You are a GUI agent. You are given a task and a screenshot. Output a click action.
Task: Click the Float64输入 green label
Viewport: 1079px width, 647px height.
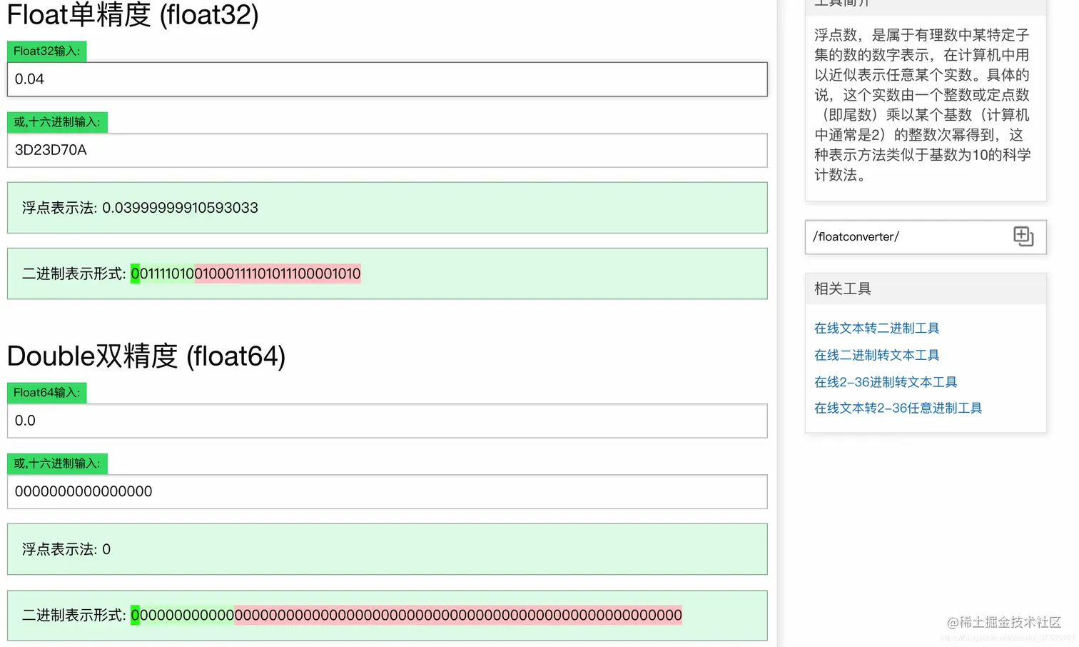pyautogui.click(x=46, y=393)
